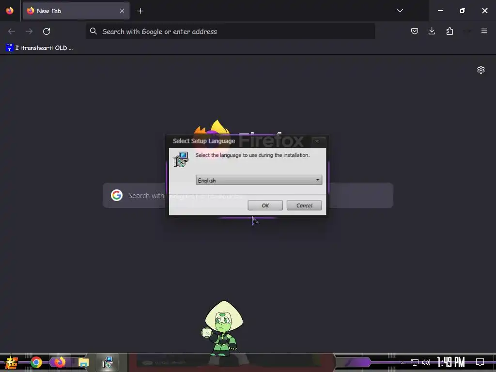This screenshot has height=372, width=496.
Task: Open File Explorer from taskbar
Action: 84,362
